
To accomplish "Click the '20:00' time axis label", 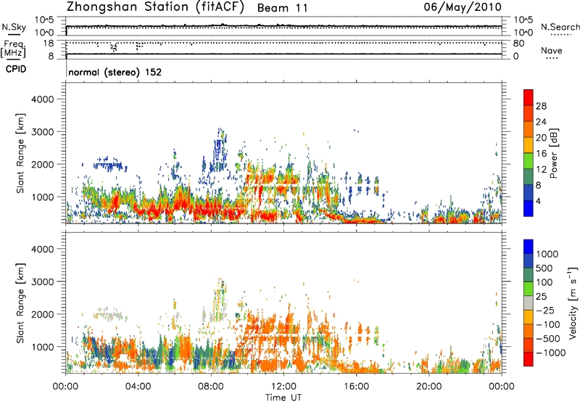I will (429, 387).
